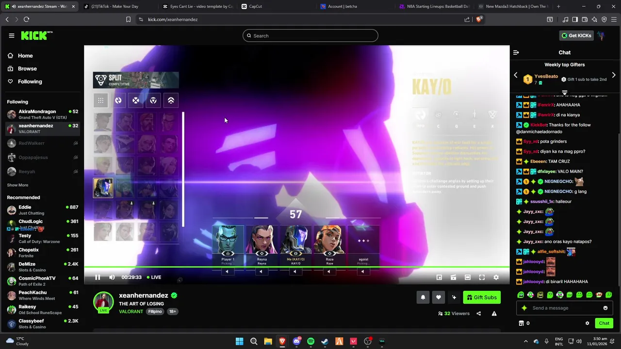Screen dimensions: 621x349
Task: Enter fullscreen video mode
Action: click(x=482, y=277)
